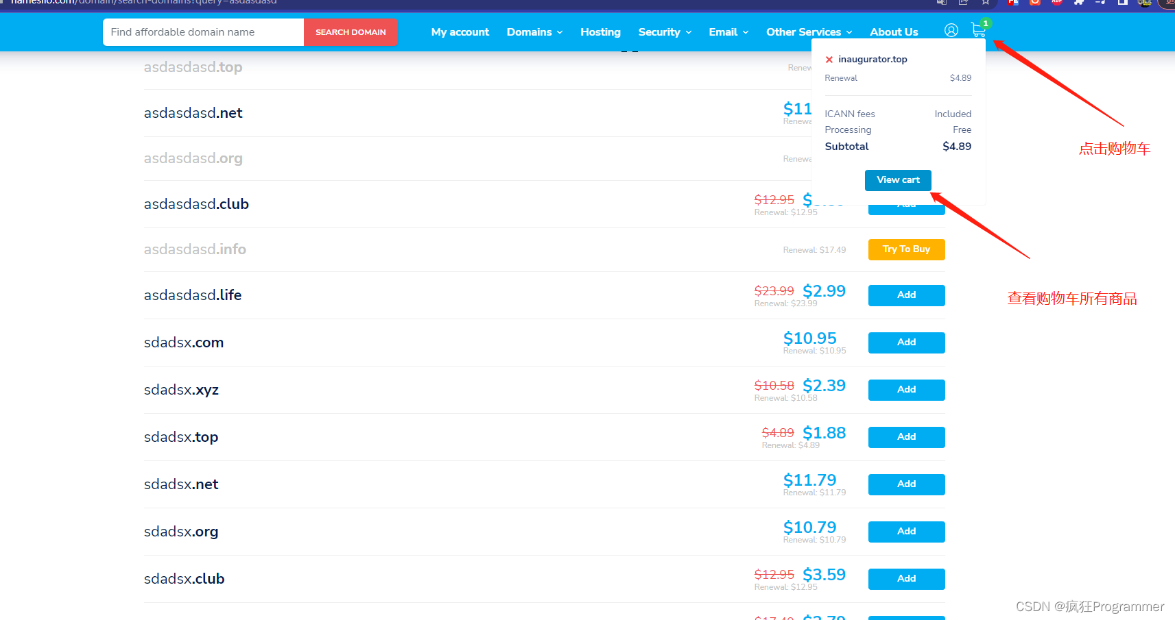Click the AdBlock Plus extension icon
The width and height of the screenshot is (1175, 620).
[x=1057, y=2]
